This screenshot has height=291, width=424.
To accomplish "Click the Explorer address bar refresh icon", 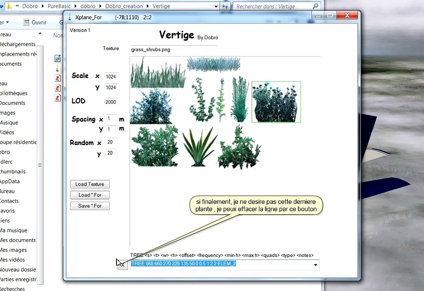I will pos(225,6).
